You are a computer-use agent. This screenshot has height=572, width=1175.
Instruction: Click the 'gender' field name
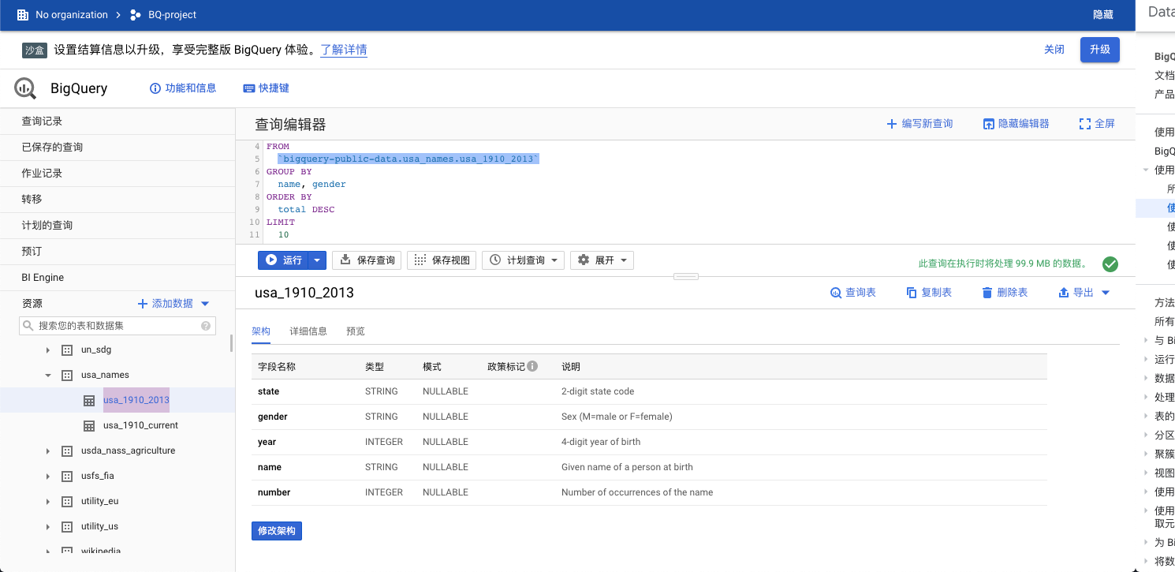pos(273,417)
